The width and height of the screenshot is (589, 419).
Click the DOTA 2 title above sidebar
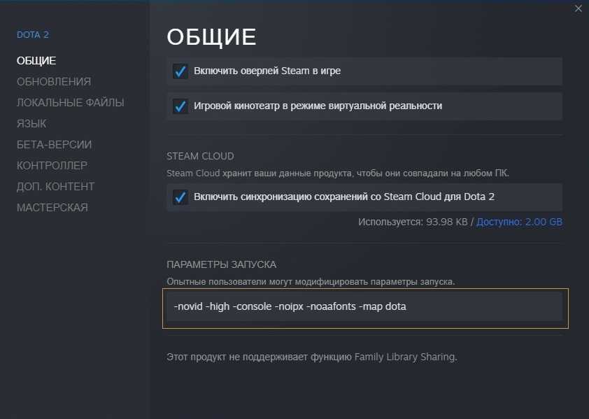click(x=33, y=35)
